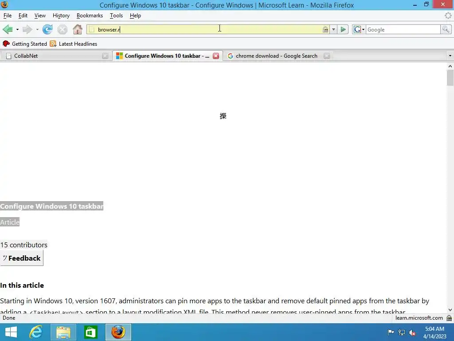Open Windows Start button
Image resolution: width=454 pixels, height=341 pixels.
11,332
